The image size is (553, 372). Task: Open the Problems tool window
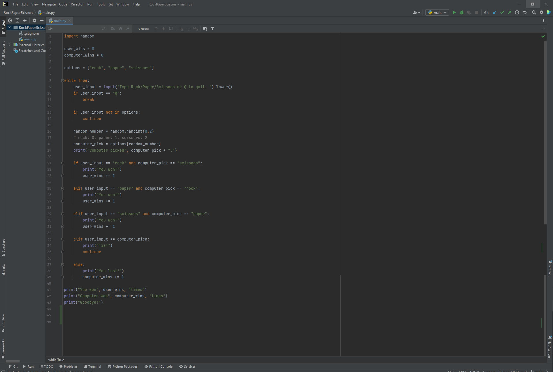click(69, 367)
